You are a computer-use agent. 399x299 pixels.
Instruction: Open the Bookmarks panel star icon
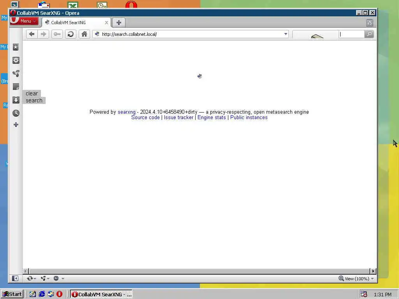pyautogui.click(x=16, y=47)
